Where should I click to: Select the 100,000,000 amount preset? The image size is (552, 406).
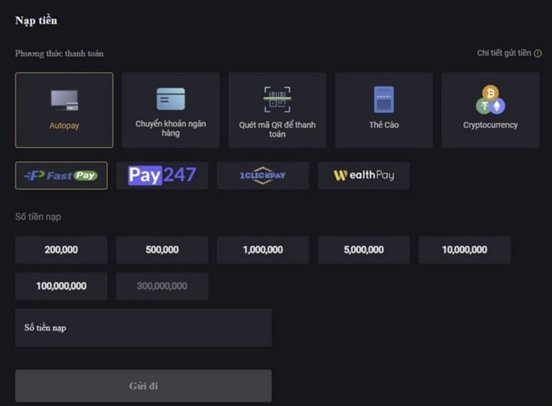[x=61, y=286]
